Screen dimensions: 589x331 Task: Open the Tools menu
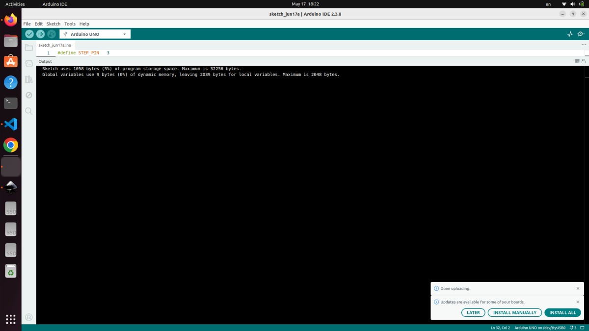point(70,24)
